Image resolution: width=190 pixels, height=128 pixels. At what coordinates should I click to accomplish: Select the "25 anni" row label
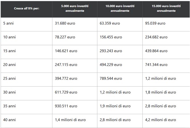coord(9,79)
